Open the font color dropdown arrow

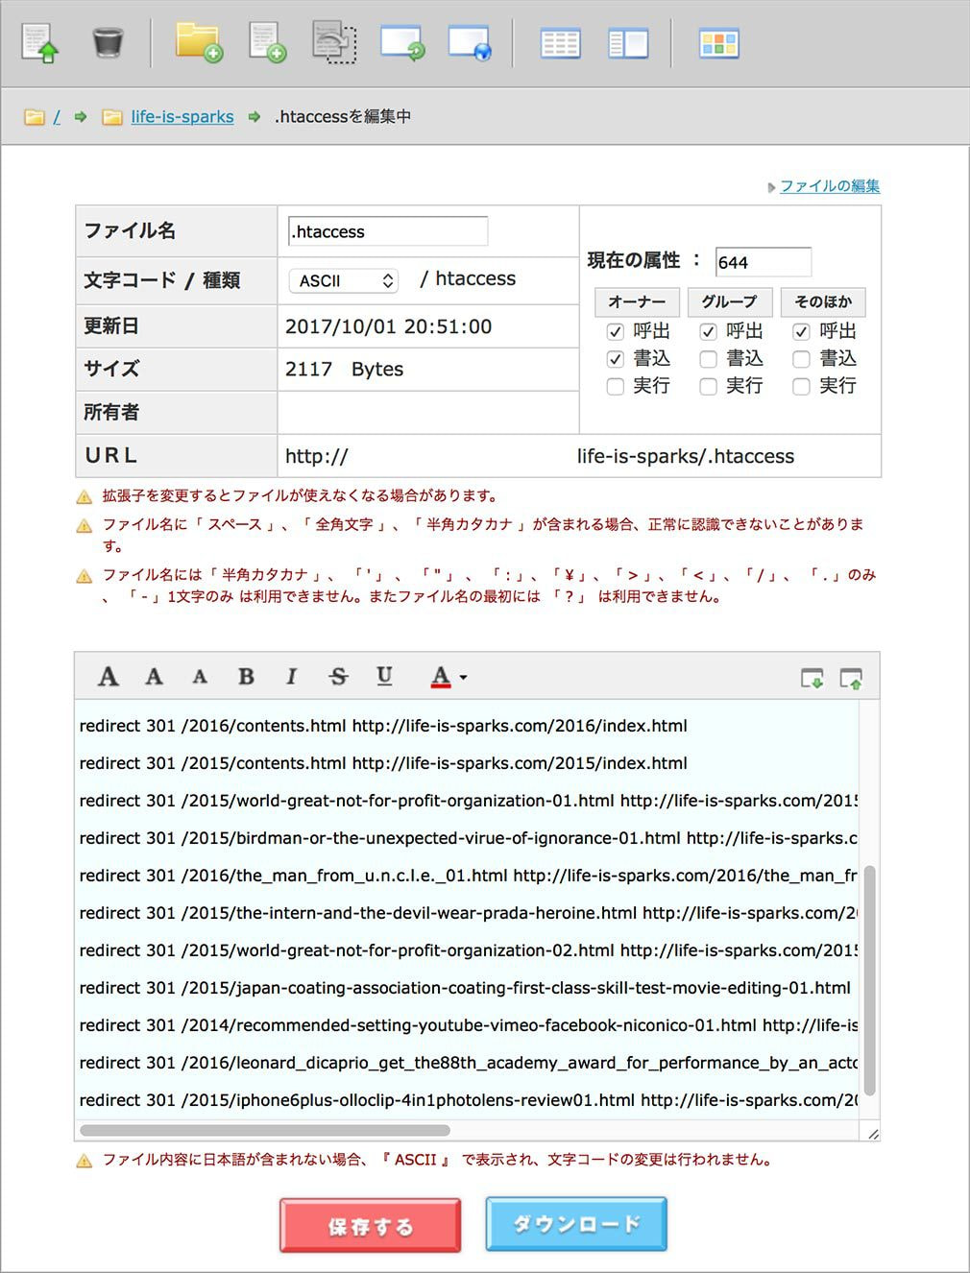point(464,678)
